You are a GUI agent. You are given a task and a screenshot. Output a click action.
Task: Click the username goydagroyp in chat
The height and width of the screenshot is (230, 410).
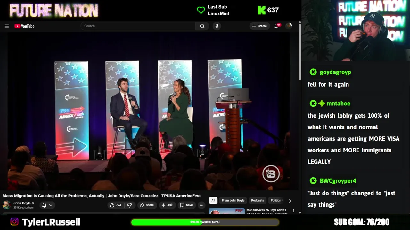[335, 72]
